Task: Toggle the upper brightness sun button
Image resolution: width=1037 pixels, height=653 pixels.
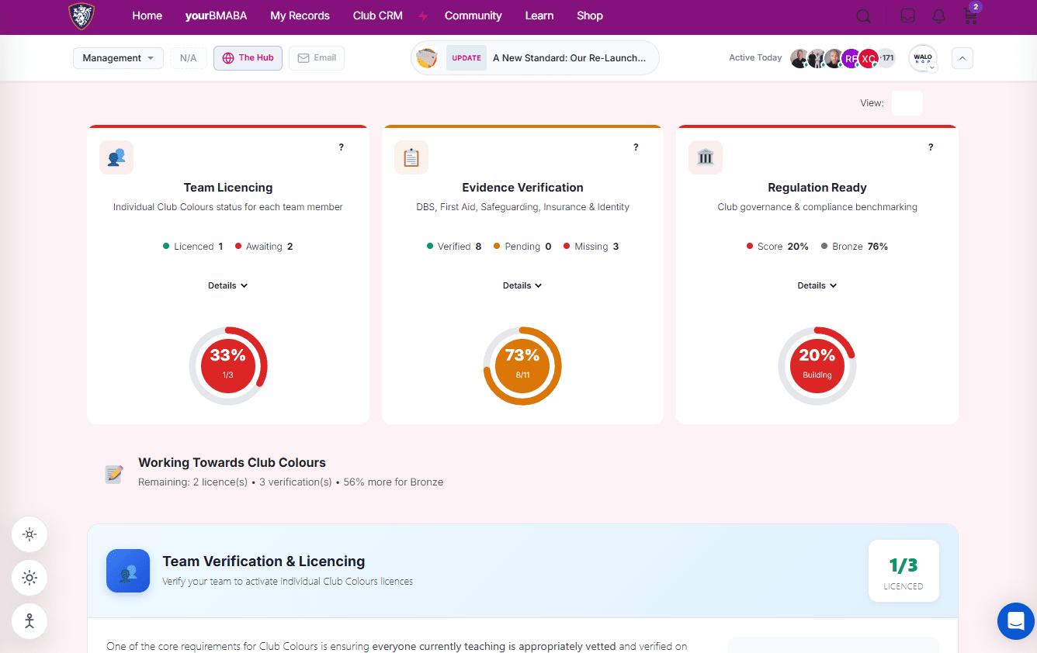Action: coord(29,534)
